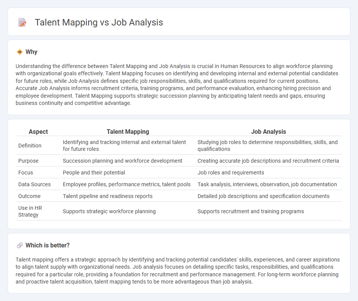The height and width of the screenshot is (301, 358).
Task: Click cell 'Creating accurate job descriptions and recruitment criteria'
Action: pos(268,161)
